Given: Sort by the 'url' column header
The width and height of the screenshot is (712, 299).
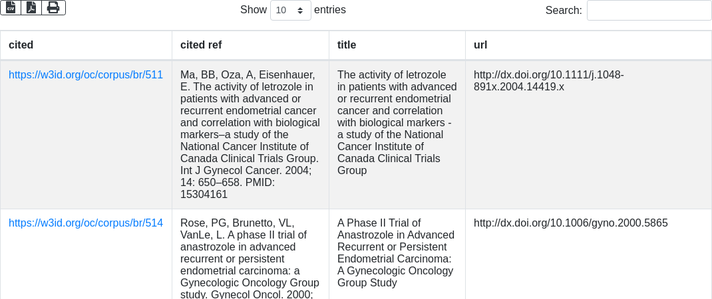Looking at the screenshot, I should pos(480,45).
